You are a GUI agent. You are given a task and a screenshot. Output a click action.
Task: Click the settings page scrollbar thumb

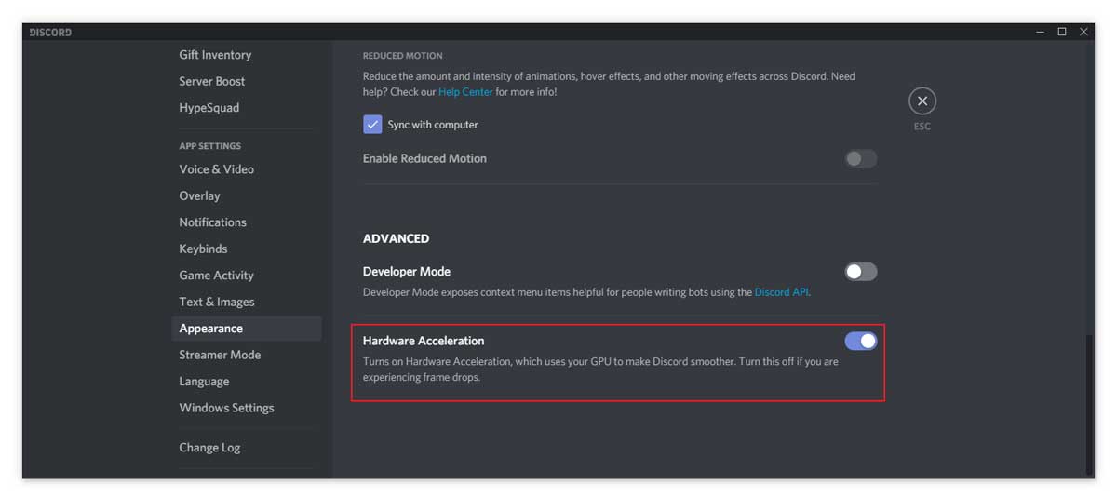point(1090,405)
